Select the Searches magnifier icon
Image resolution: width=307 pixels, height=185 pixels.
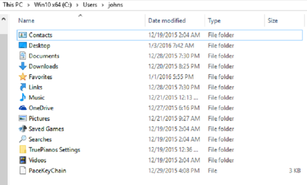pos(23,139)
